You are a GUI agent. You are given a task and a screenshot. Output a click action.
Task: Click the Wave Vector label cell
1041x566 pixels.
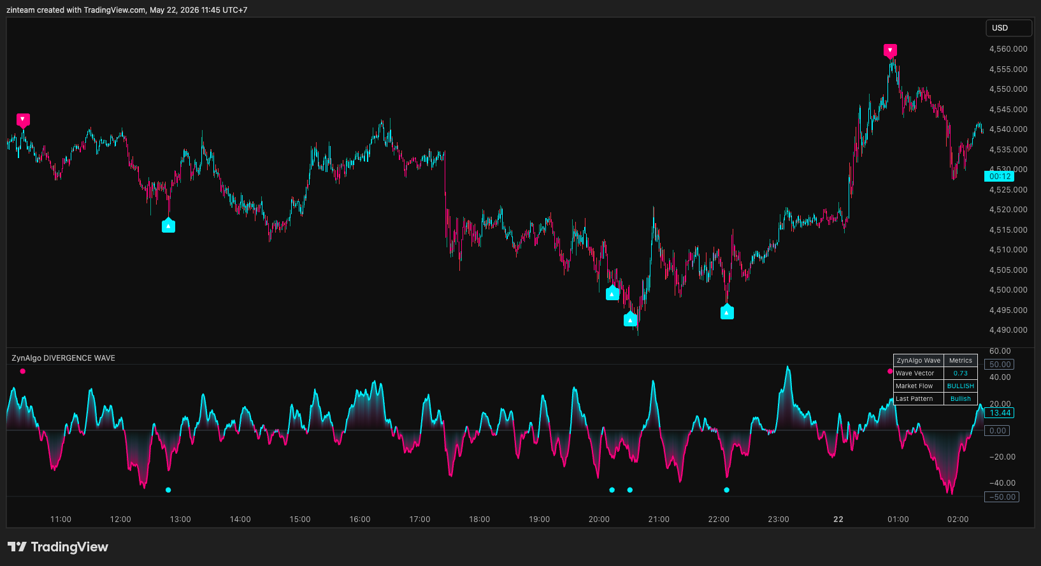point(919,374)
